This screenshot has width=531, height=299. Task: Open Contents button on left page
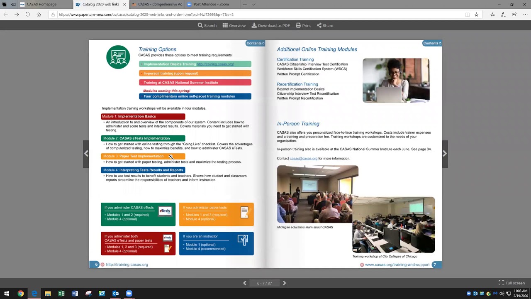coord(255,43)
